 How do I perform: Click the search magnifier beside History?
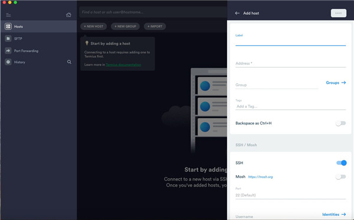point(69,62)
